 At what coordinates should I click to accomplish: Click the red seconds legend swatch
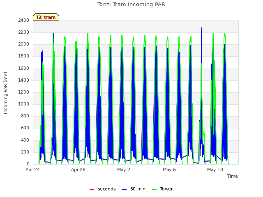92,190
